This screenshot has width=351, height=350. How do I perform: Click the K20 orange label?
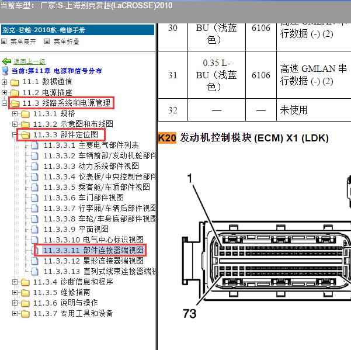coord(167,138)
